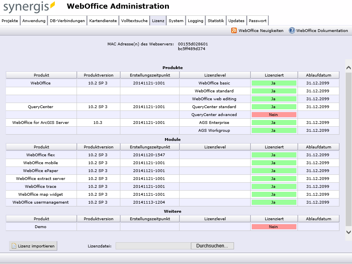Switch to the Statistik tab
This screenshot has height=264, width=352.
(216, 20)
